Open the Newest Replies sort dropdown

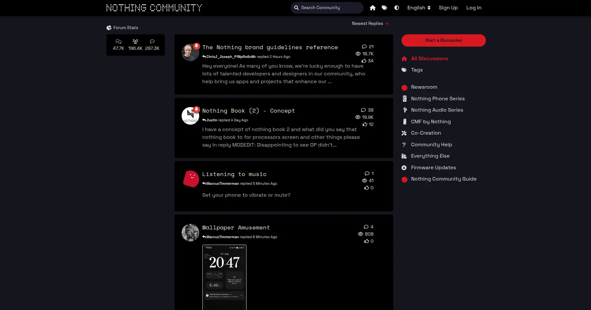click(x=370, y=24)
